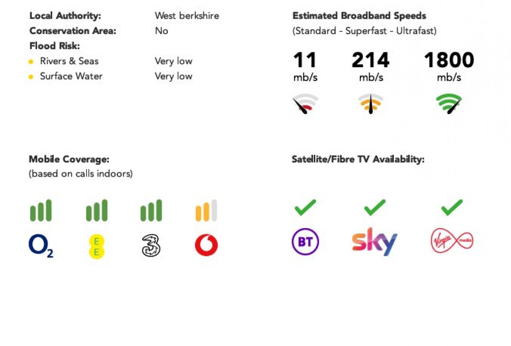Click the orange superfast speed gauge icon

point(370,104)
